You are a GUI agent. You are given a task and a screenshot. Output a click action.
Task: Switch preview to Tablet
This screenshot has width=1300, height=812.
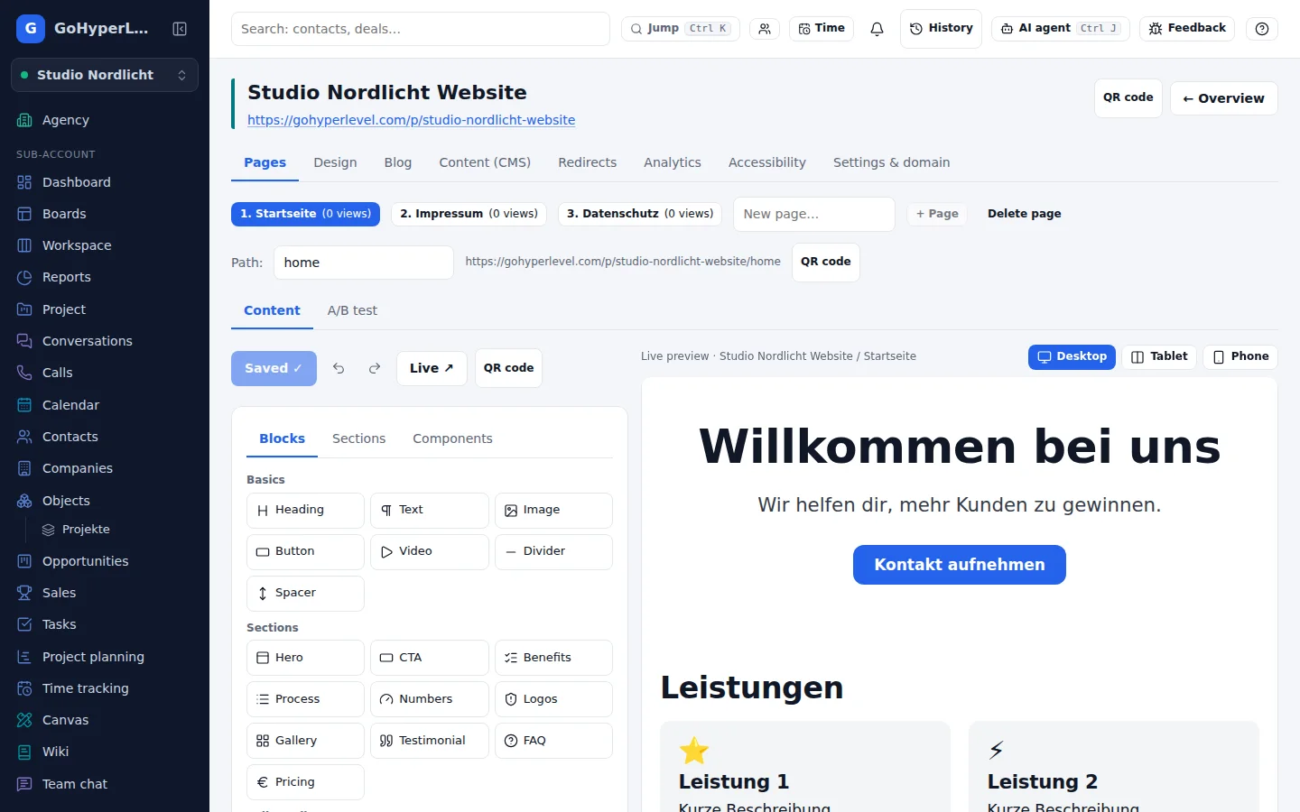(x=1159, y=357)
